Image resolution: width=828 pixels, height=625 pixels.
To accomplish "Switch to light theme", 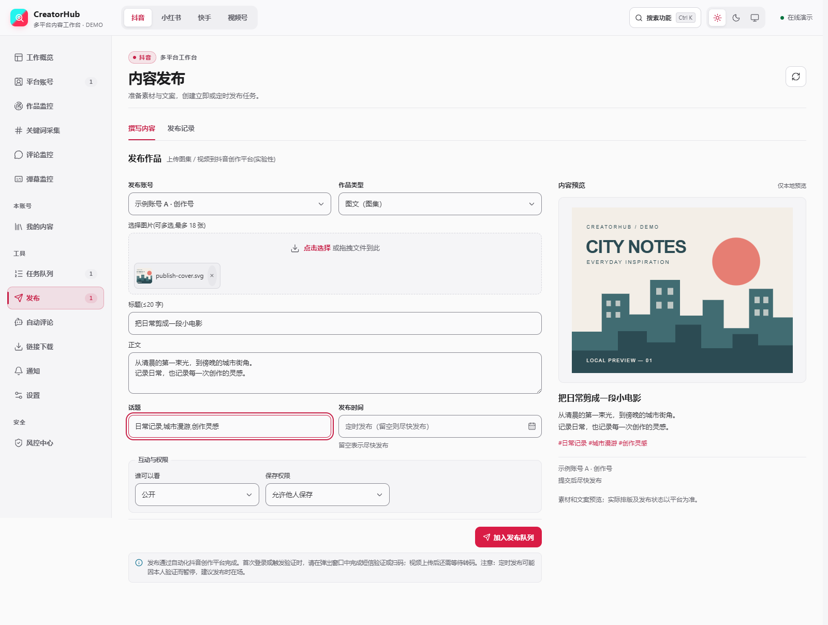I will 717,18.
